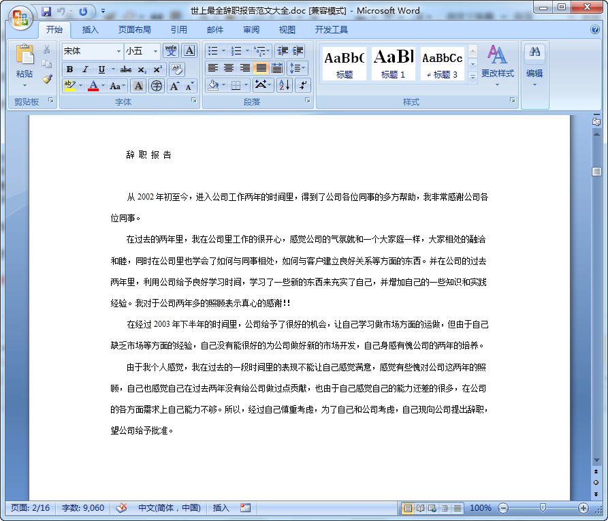
Task: Redo action in quick access toolbar
Action: tap(83, 12)
